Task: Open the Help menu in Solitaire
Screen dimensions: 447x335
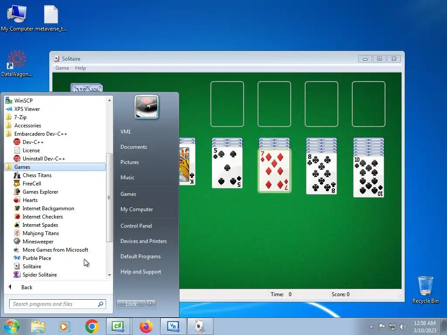Action: coord(80,68)
